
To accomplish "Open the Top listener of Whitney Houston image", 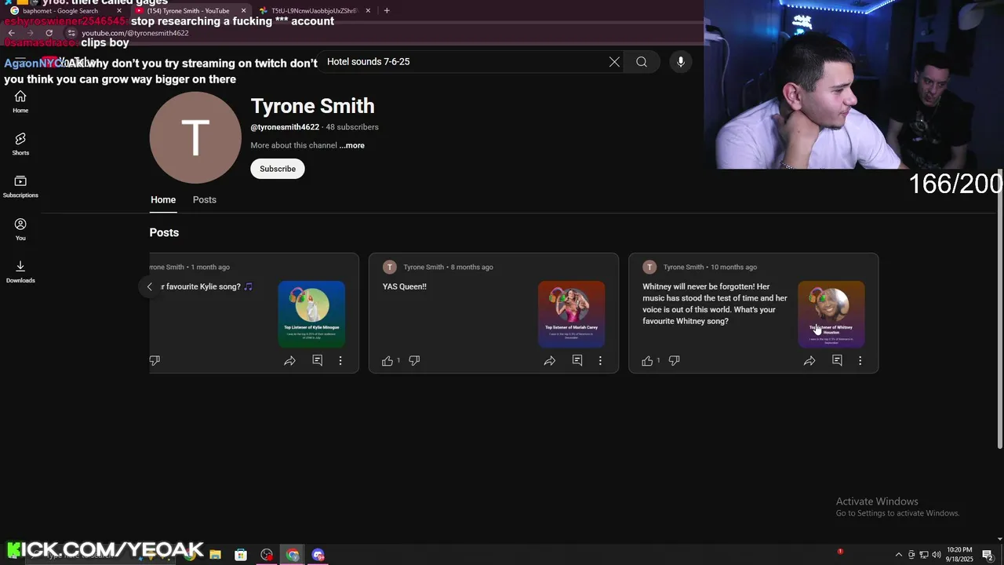I will 831,314.
